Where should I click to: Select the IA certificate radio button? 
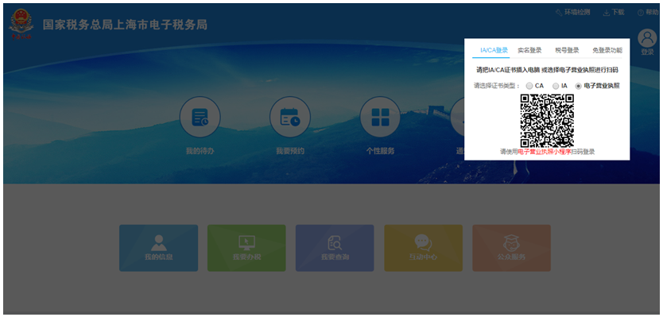pos(556,86)
